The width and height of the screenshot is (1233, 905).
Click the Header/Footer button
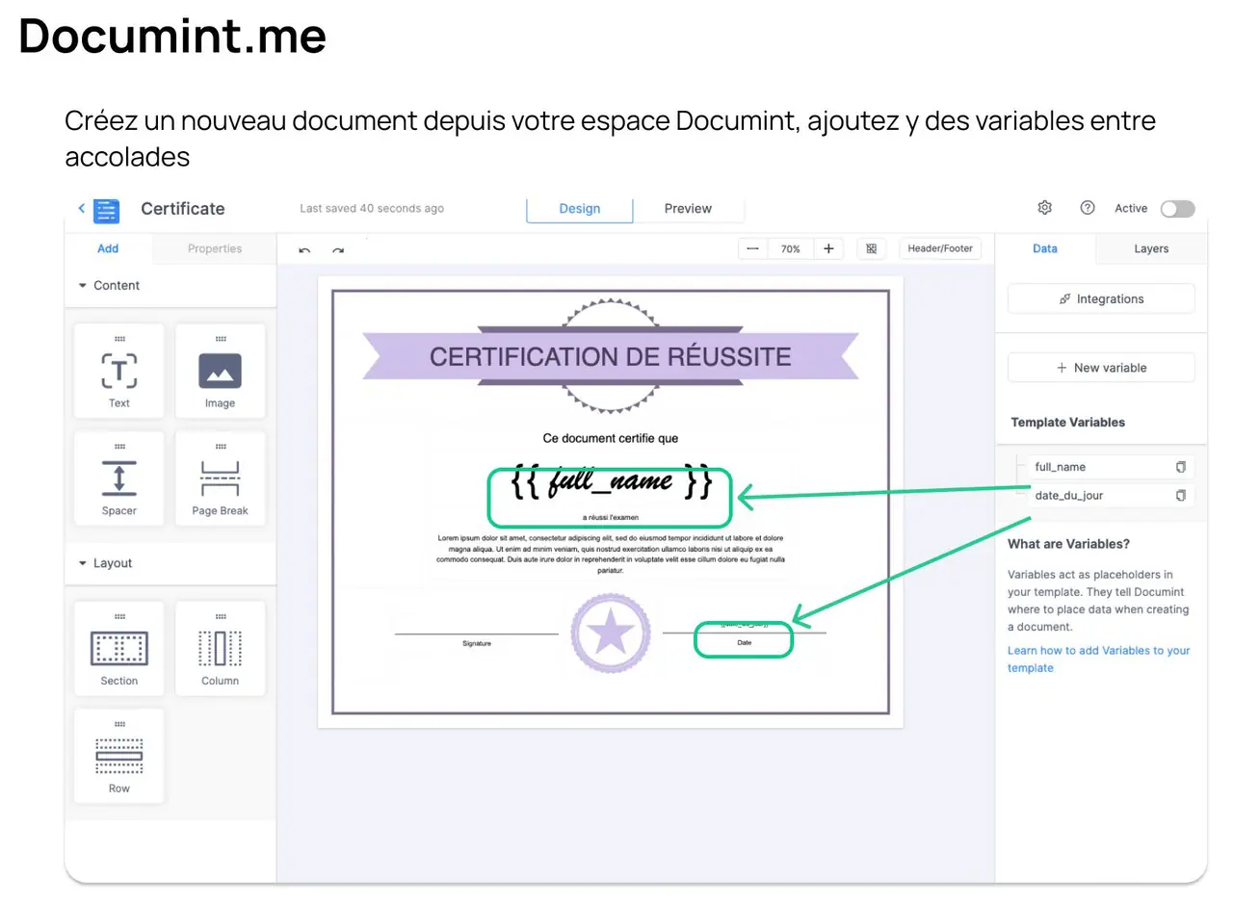tap(940, 248)
